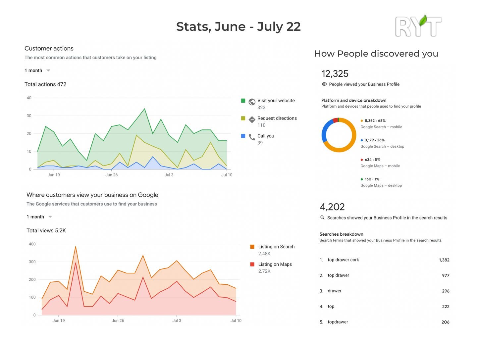Click the orange Listing on Search color swatch

[252, 247]
